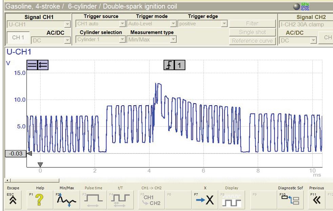Toggle the horizontal lines cursor icon
Screen dimensions: 333x211
32,65
